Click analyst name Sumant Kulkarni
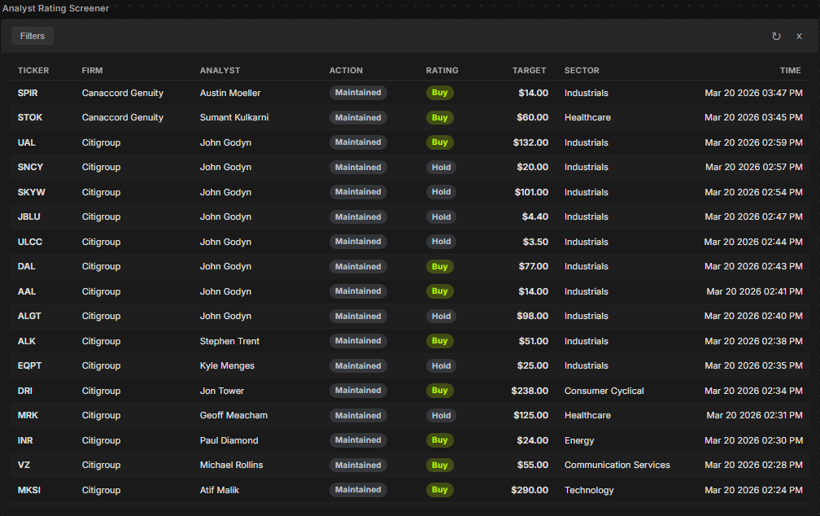 point(234,117)
